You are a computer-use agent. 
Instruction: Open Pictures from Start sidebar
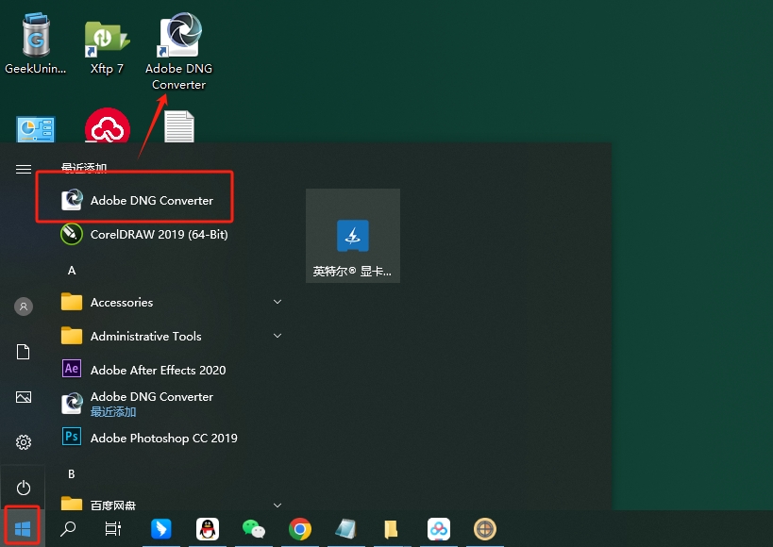24,397
